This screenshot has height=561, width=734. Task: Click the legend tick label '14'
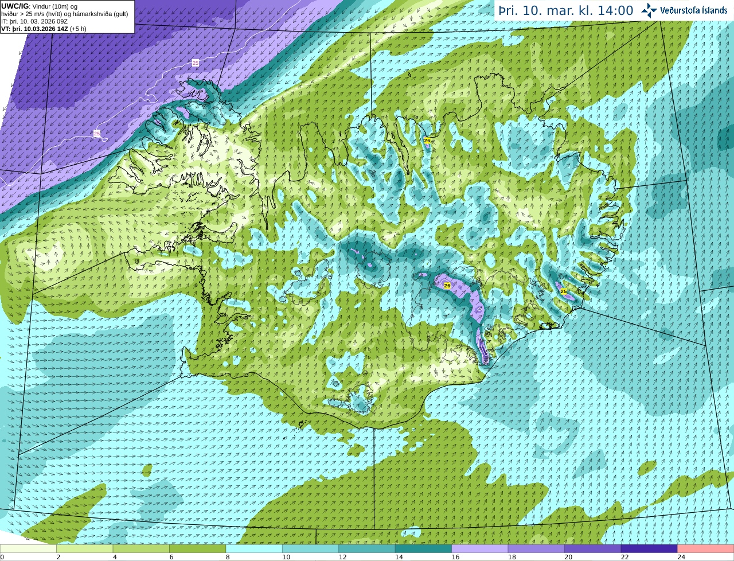(399, 557)
